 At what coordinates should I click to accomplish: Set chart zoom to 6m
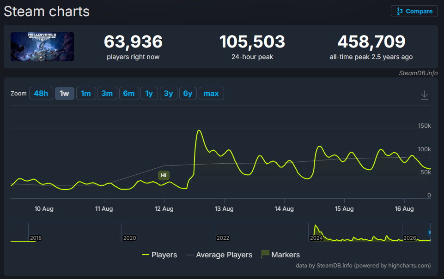point(129,93)
